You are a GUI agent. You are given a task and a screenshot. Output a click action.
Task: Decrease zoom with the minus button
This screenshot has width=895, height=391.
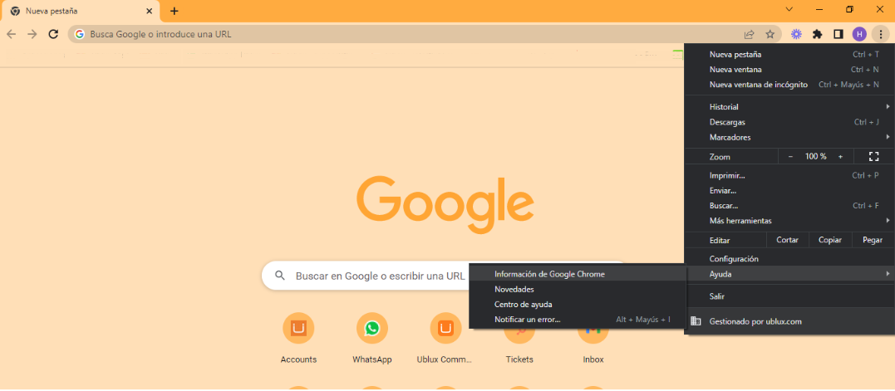(x=790, y=156)
